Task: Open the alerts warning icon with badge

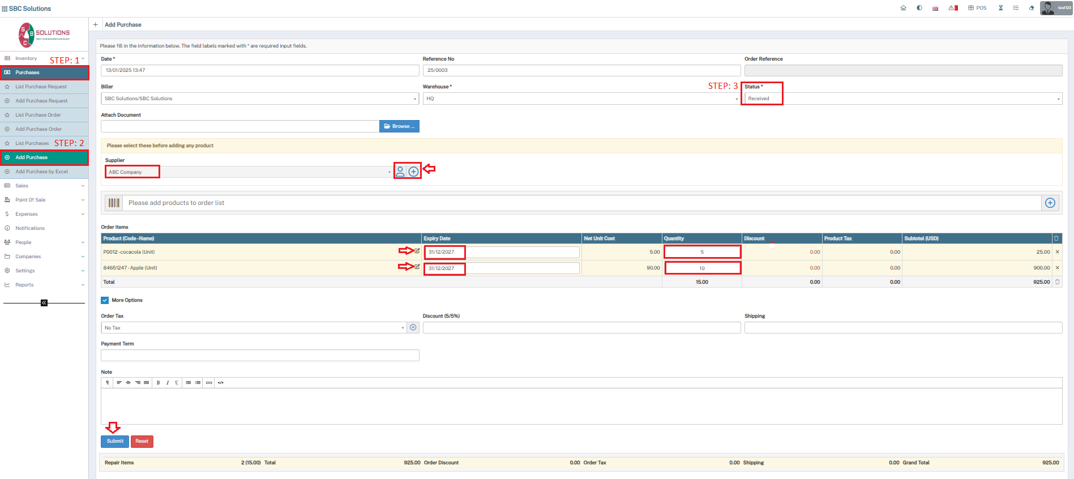Action: click(953, 8)
